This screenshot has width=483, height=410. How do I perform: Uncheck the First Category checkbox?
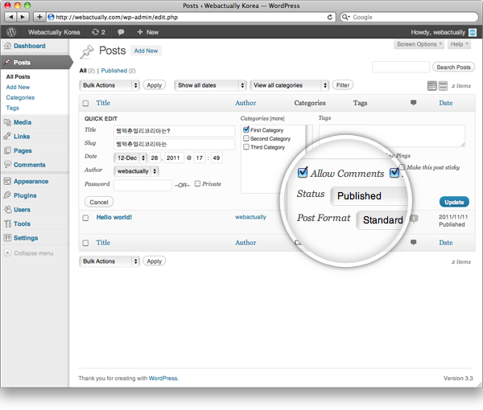(246, 129)
